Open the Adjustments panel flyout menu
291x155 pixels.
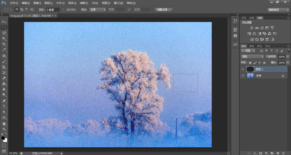tap(288, 18)
